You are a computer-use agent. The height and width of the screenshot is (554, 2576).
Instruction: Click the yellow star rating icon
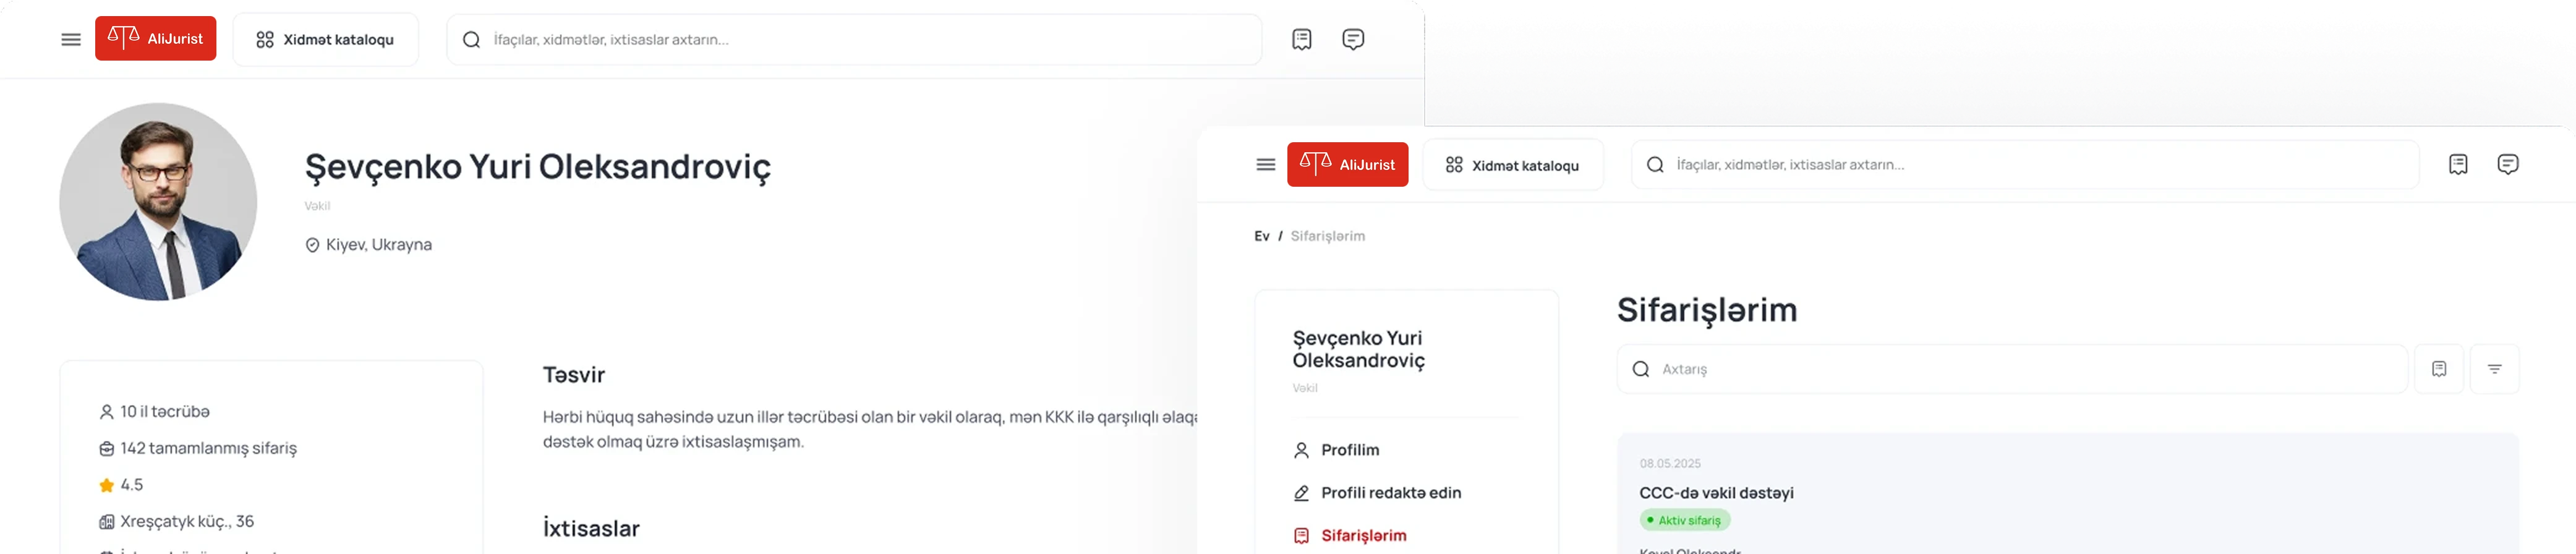[x=106, y=485]
